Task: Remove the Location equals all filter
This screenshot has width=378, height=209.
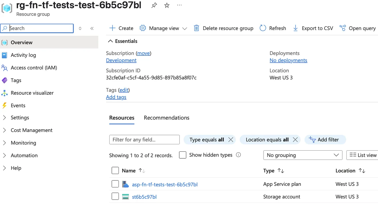Action: pyautogui.click(x=295, y=140)
